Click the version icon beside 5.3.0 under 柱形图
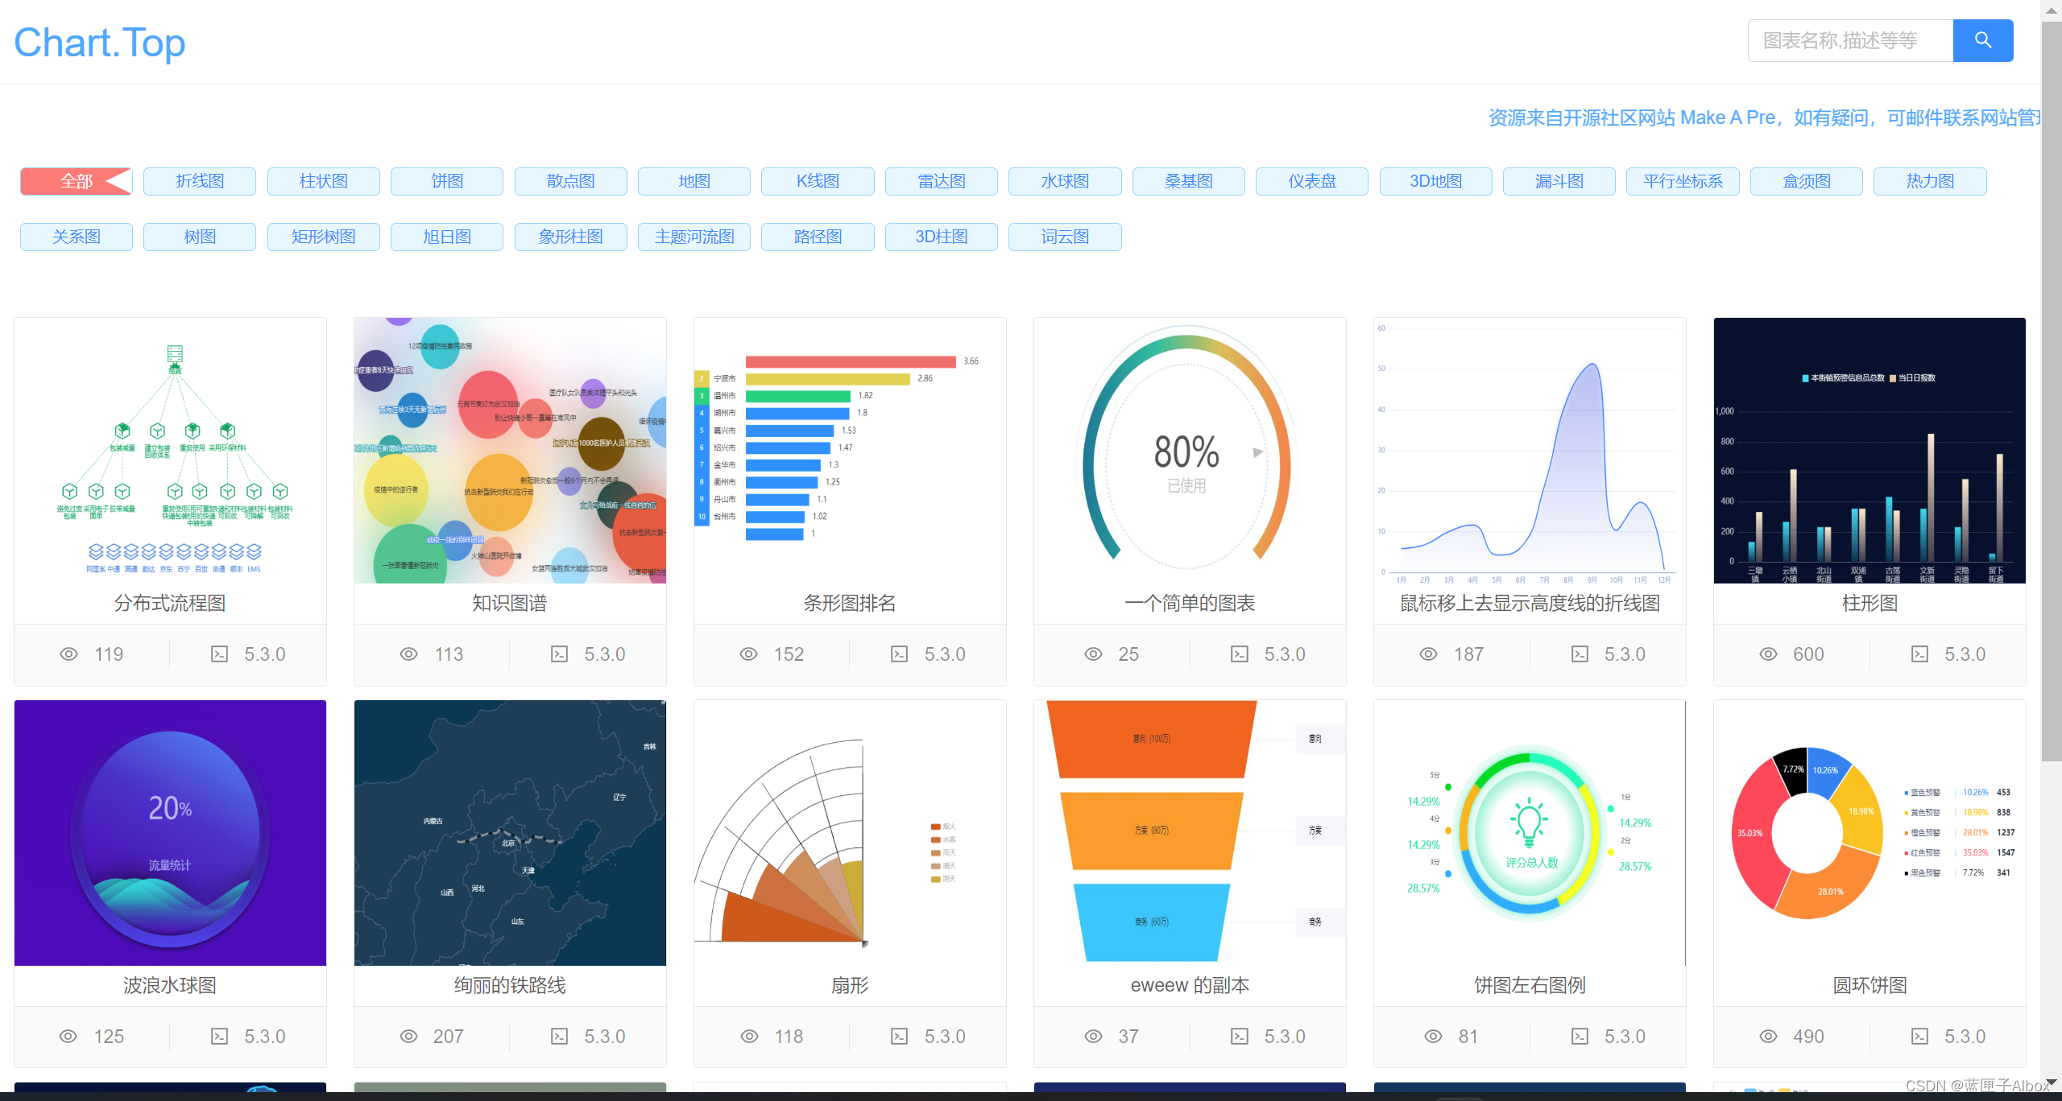This screenshot has height=1101, width=2062. (x=1921, y=654)
